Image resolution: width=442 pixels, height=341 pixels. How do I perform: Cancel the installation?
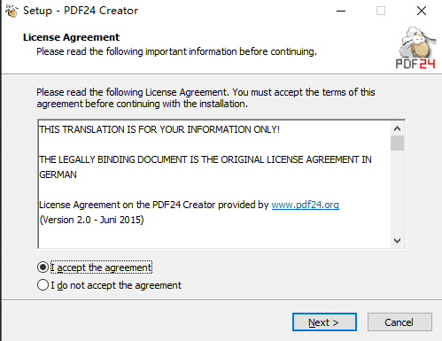(x=399, y=322)
